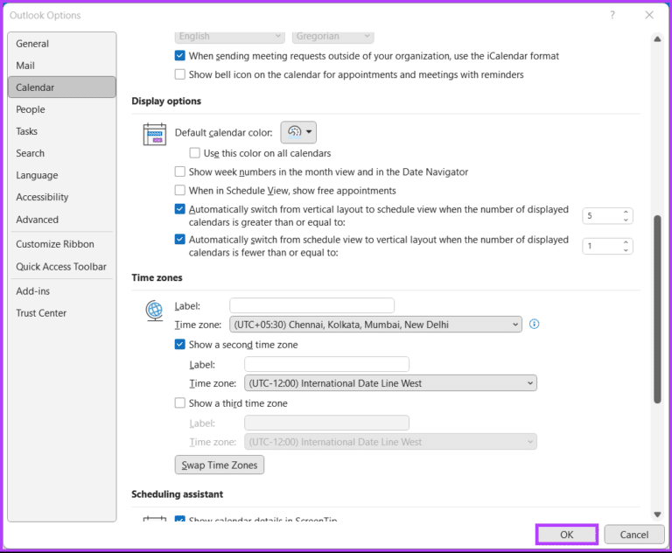Open the People options category
The height and width of the screenshot is (553, 672).
pyautogui.click(x=62, y=109)
